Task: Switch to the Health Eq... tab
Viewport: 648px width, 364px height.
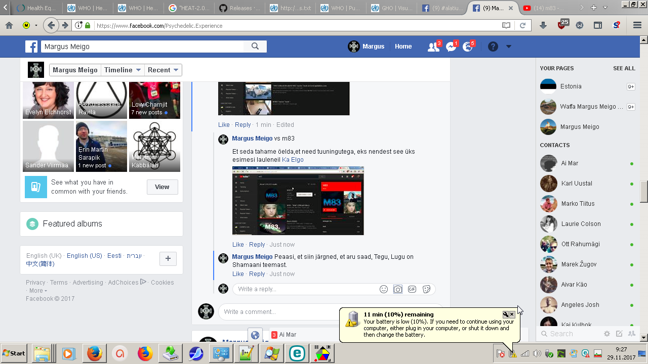Action: tap(38, 8)
